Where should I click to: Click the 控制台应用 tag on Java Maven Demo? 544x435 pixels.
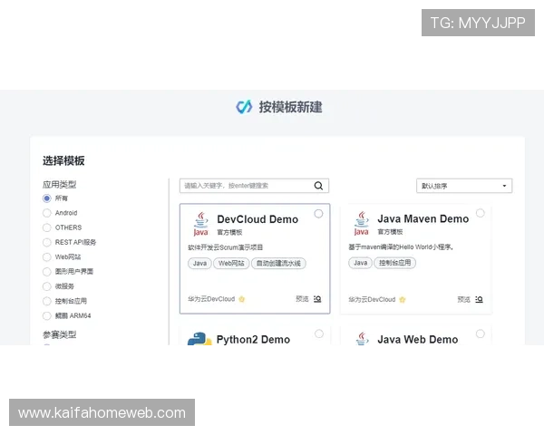394,263
